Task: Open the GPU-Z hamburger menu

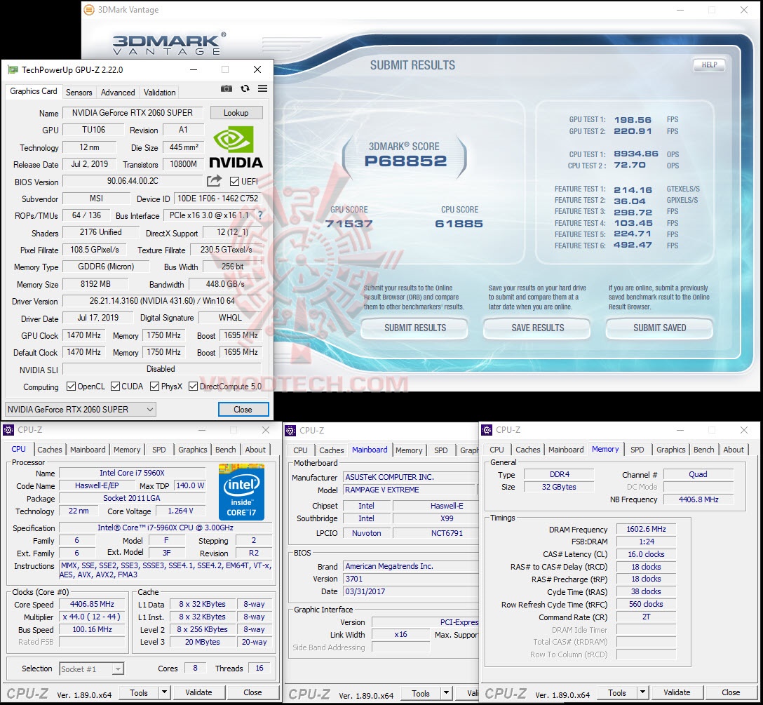Action: (x=263, y=88)
